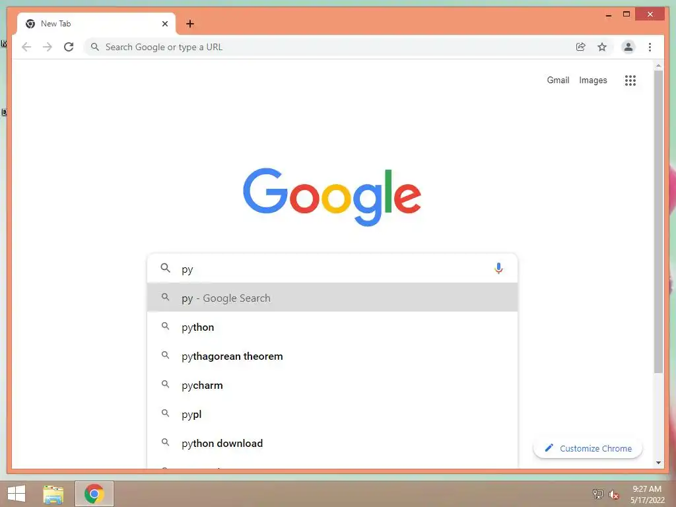This screenshot has height=507, width=676.
Task: Click Customize Chrome button
Action: (x=588, y=448)
